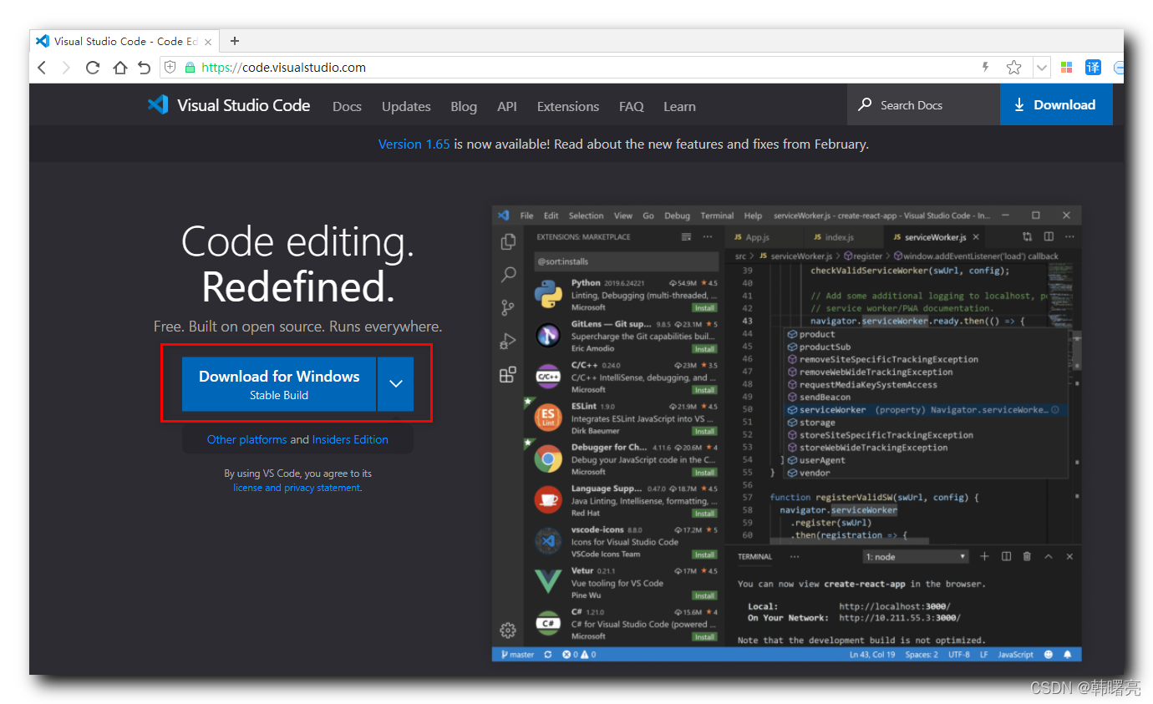Screen dimensions: 1153x704
Task: Click the blue Download button in the header
Action: click(1056, 105)
